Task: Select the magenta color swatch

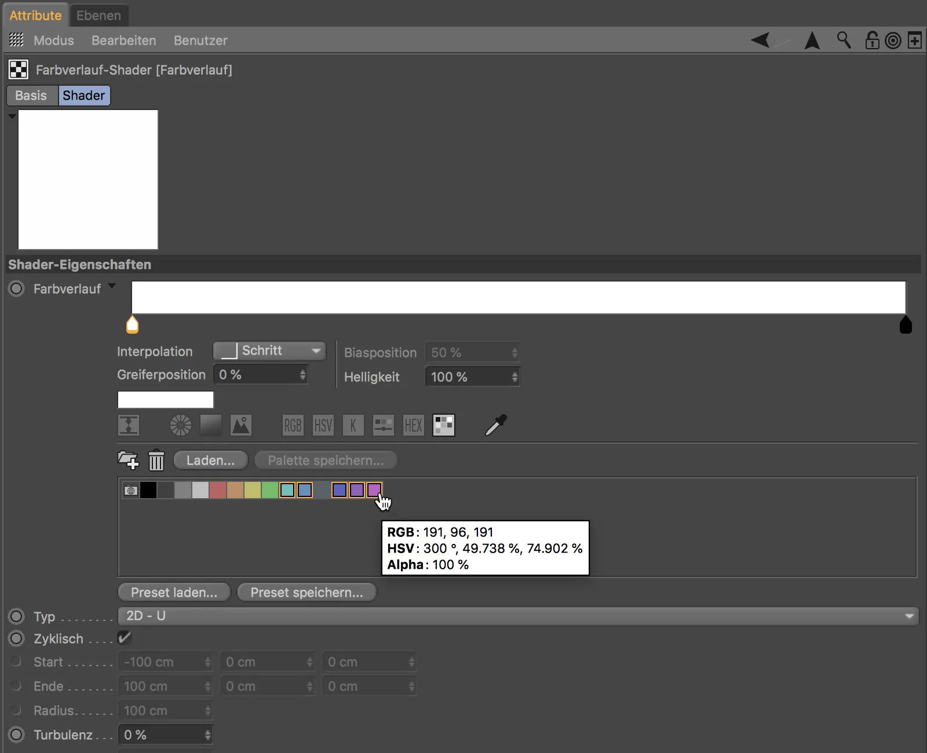Action: point(374,490)
